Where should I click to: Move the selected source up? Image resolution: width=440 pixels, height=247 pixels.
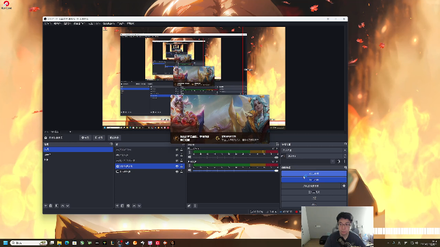click(x=134, y=205)
